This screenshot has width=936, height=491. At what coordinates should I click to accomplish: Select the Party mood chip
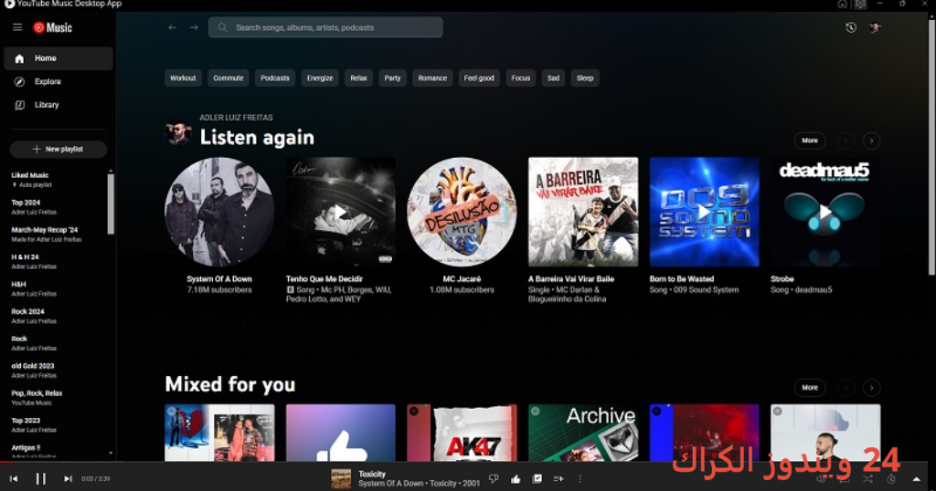[392, 78]
